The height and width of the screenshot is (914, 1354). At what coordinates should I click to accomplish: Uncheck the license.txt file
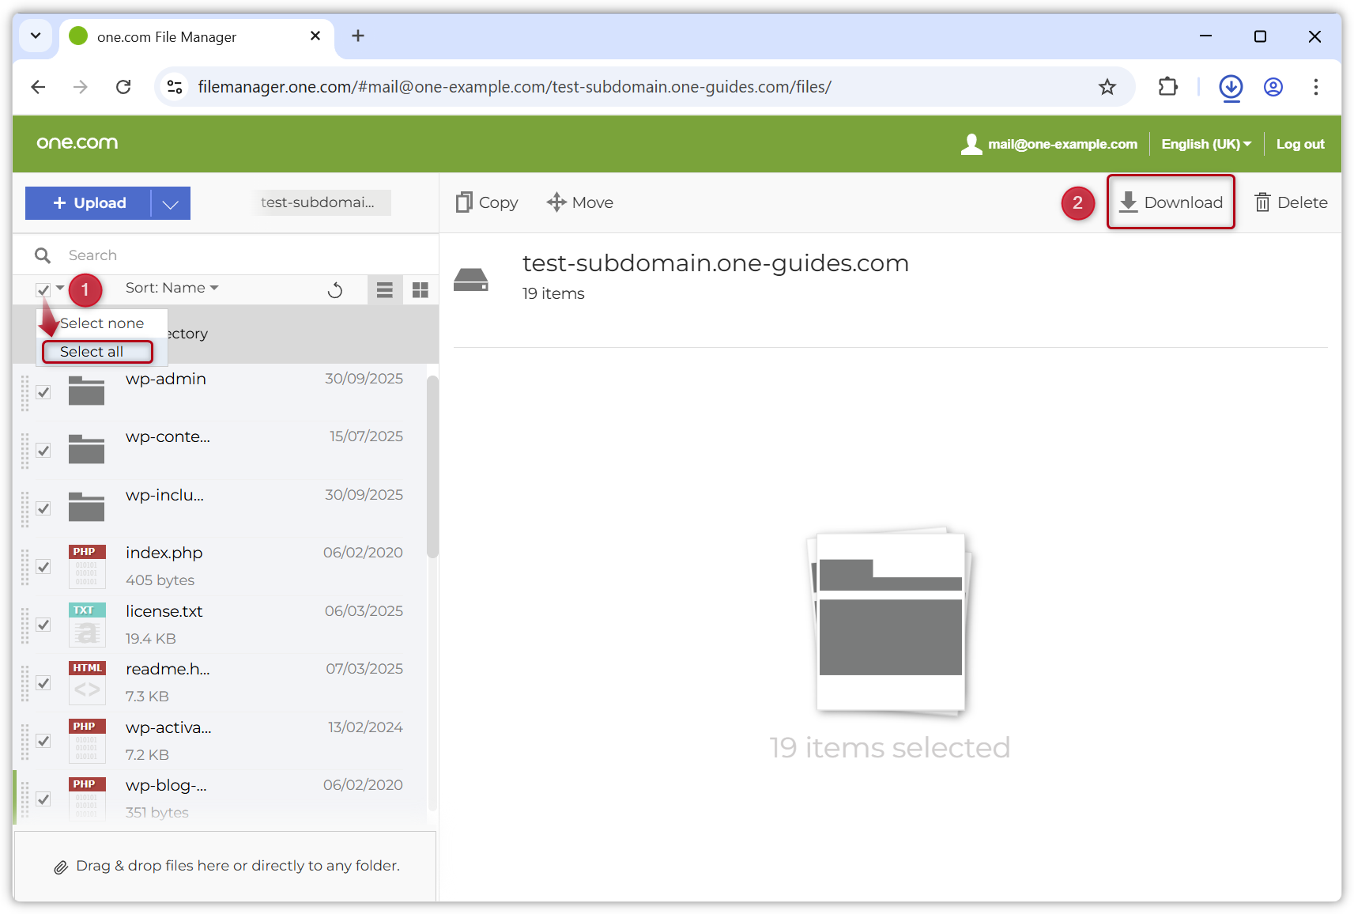[43, 625]
